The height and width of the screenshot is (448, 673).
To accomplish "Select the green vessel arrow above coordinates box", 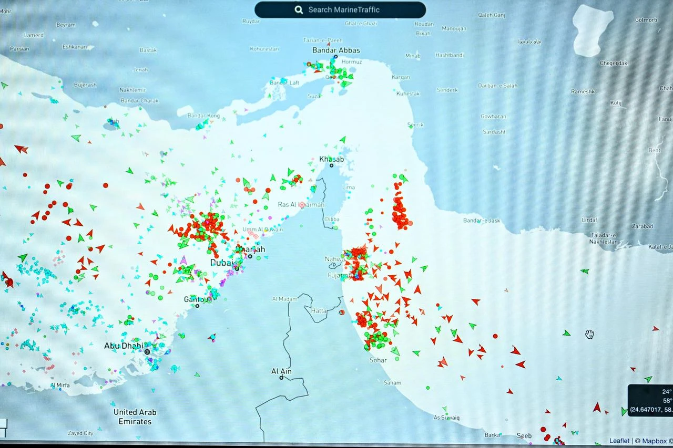I will 648,379.
